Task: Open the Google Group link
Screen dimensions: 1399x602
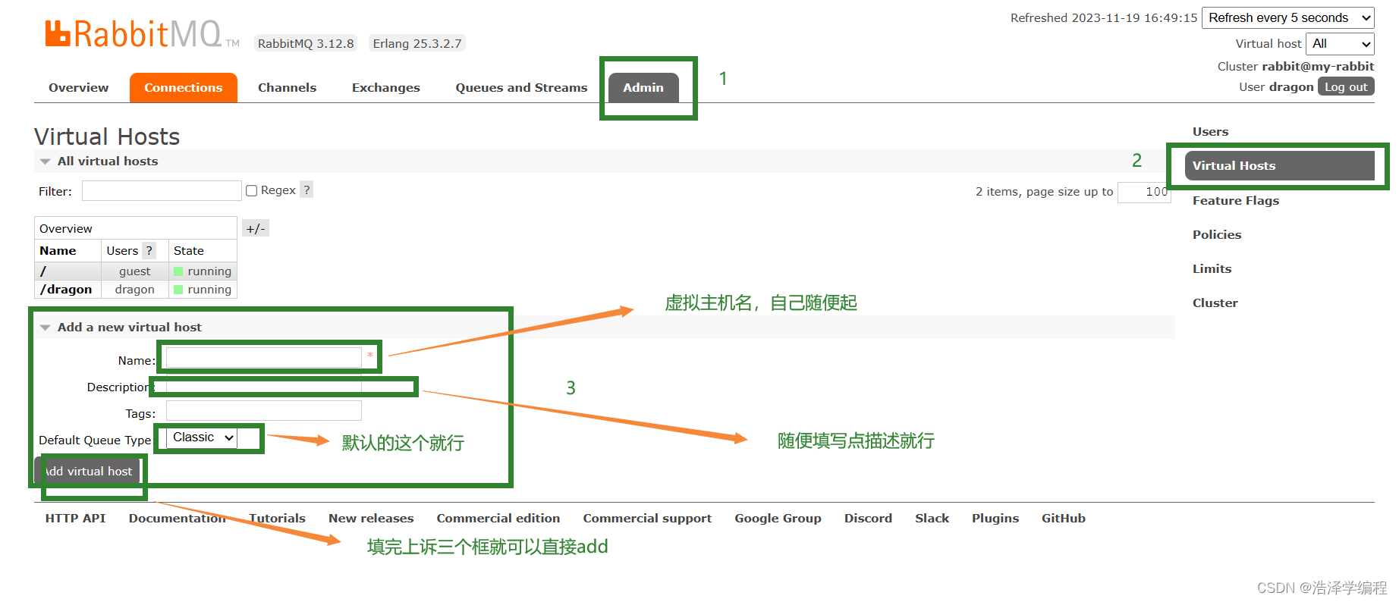Action: (x=778, y=519)
